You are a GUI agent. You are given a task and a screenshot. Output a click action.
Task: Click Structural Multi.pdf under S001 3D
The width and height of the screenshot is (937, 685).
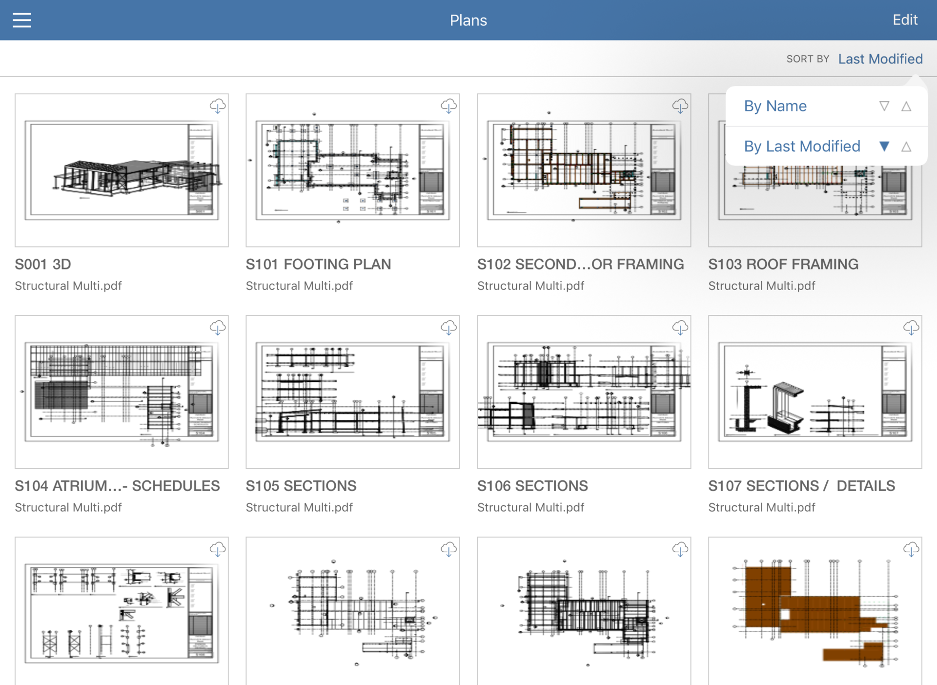68,286
